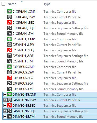Toggle the select-all checkbox beside Name
Image resolution: width=97 pixels, height=123 pixels.
(3, 4)
